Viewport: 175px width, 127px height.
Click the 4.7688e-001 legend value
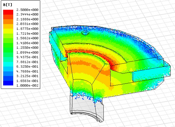(x=28, y=71)
